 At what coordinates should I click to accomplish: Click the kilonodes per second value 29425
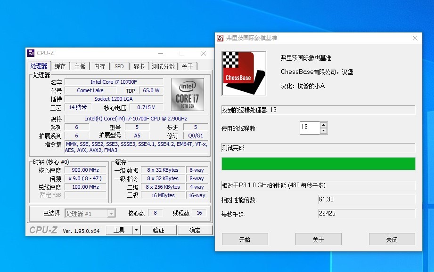pos(367,213)
